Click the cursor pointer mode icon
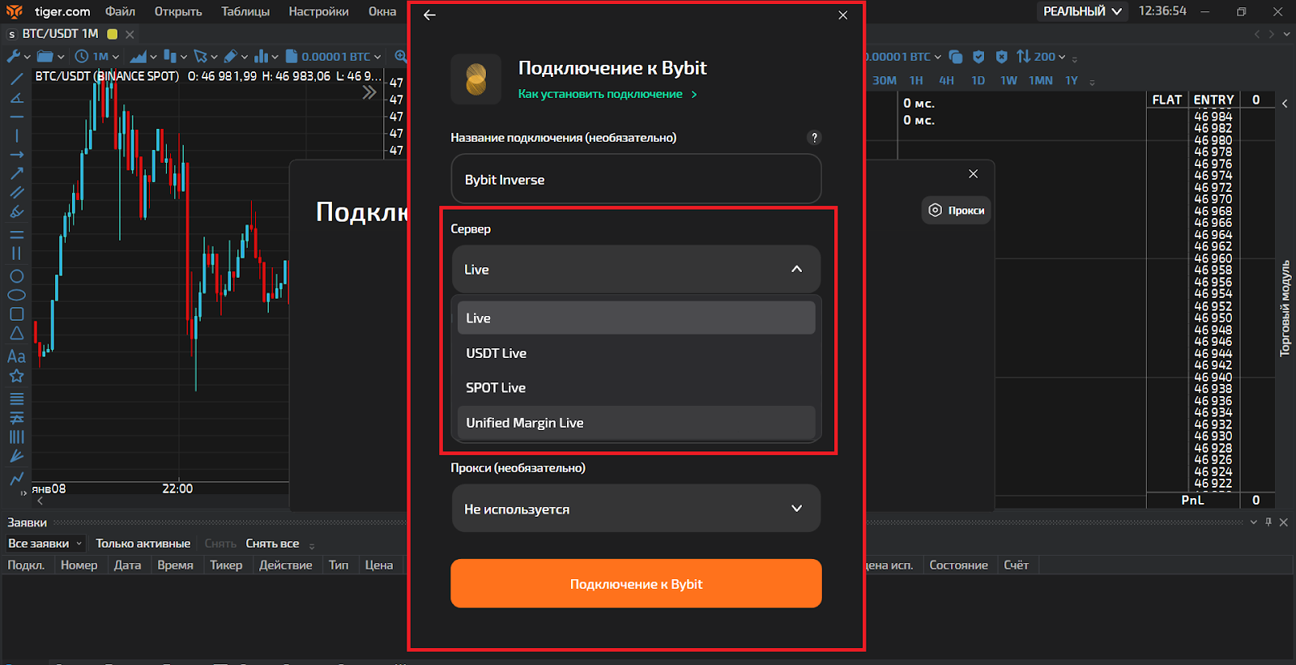Viewport: 1296px width, 665px height. click(200, 57)
